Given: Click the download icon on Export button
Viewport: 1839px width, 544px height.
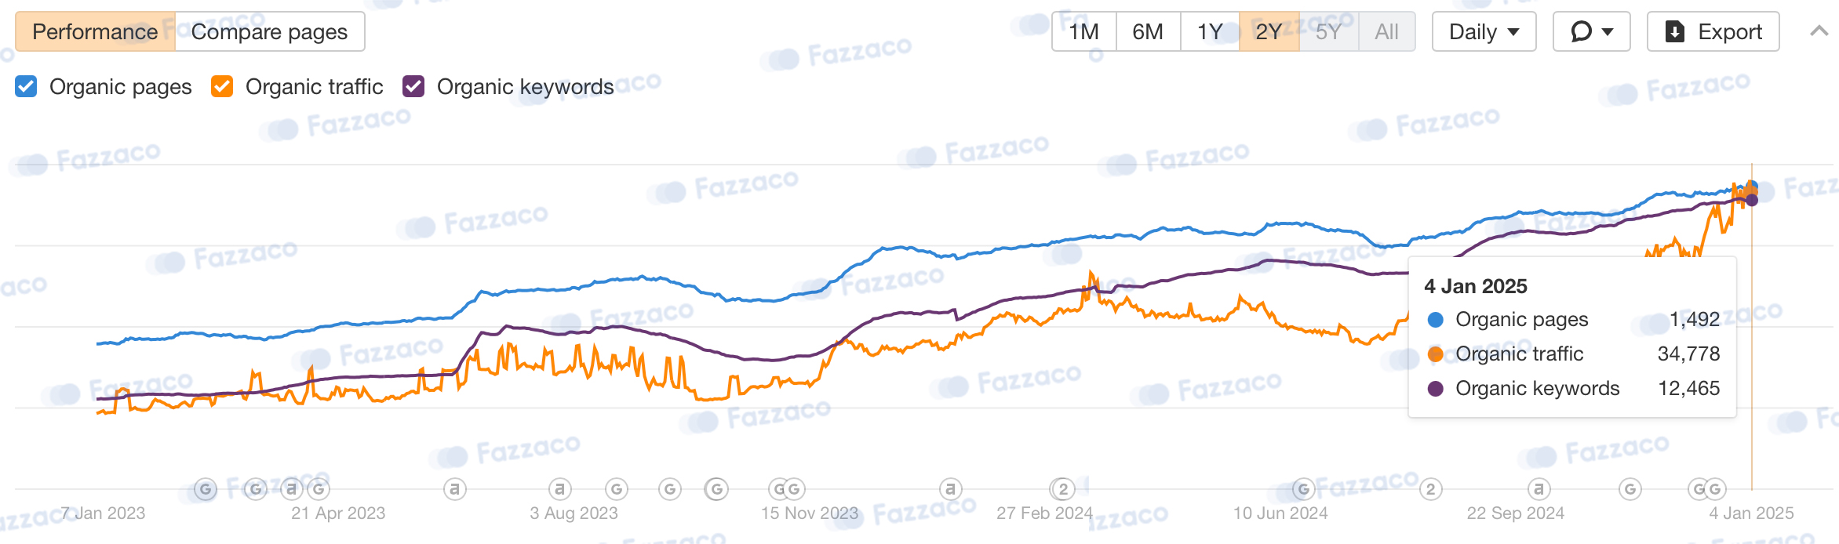Looking at the screenshot, I should click(1674, 31).
